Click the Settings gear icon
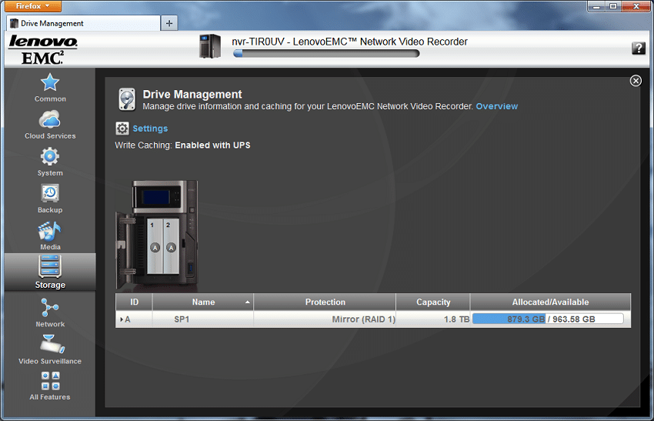Viewport: 654px width, 421px height. click(x=122, y=129)
